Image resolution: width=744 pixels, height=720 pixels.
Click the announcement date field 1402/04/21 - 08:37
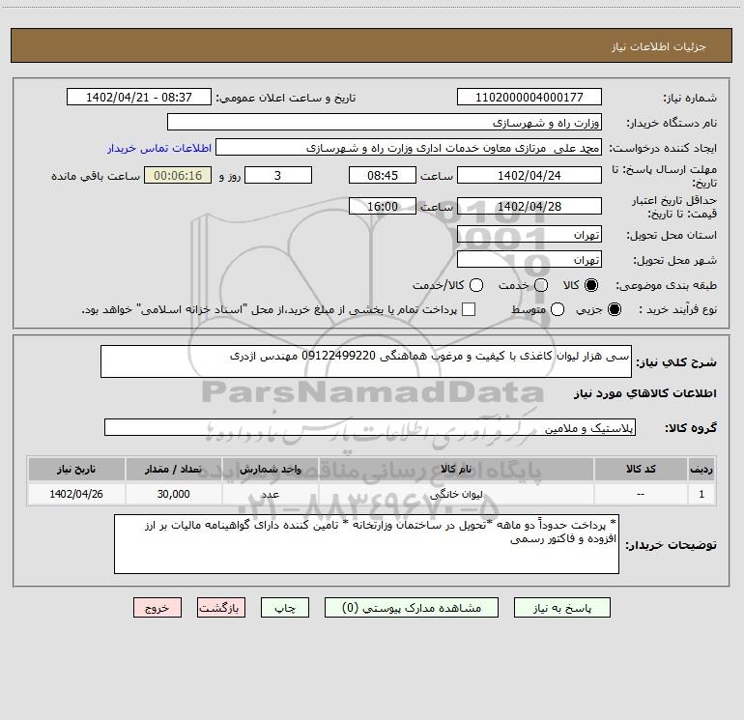pyautogui.click(x=139, y=97)
